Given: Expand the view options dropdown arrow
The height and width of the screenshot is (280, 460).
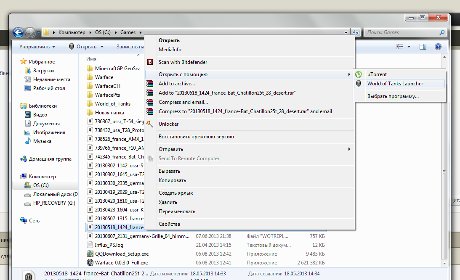Looking at the screenshot, I should tap(409, 47).
